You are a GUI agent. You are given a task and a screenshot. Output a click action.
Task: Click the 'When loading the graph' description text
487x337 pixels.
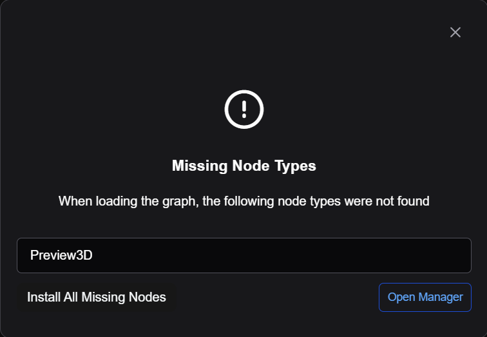(x=243, y=201)
